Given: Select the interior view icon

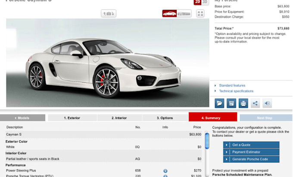Looking at the screenshot, I should coord(184,14).
